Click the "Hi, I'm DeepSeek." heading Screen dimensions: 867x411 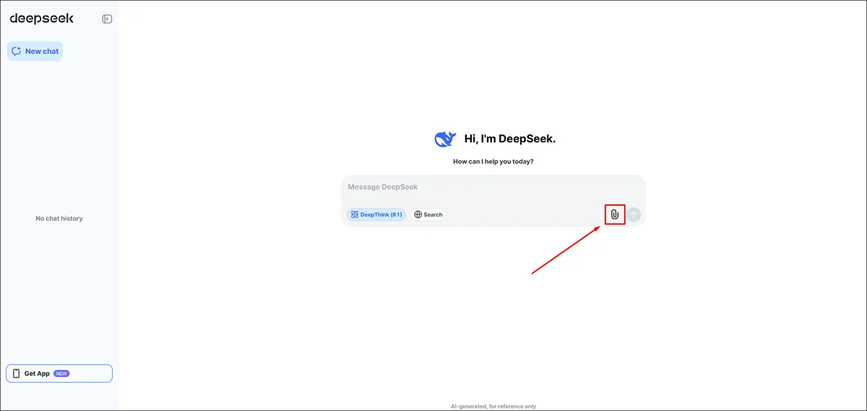(x=510, y=139)
